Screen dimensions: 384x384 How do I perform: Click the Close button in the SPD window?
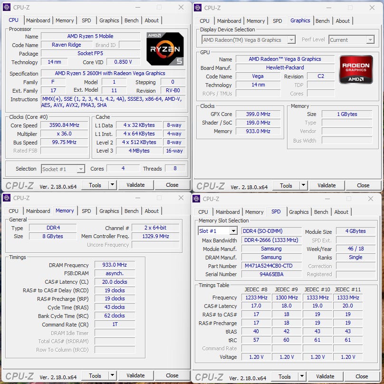click(x=362, y=376)
